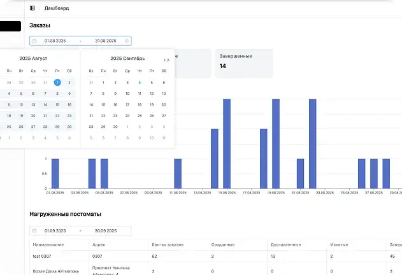Pick September 4 in the calendar
The height and width of the screenshot is (275, 402).
140,82
